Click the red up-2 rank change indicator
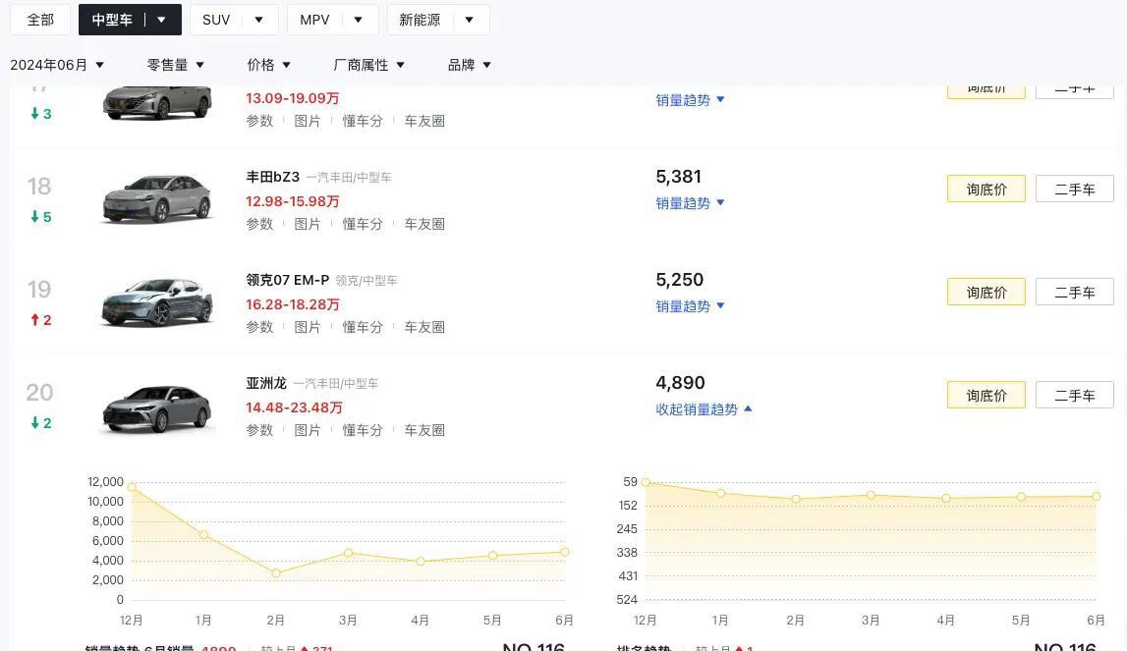 tap(41, 320)
